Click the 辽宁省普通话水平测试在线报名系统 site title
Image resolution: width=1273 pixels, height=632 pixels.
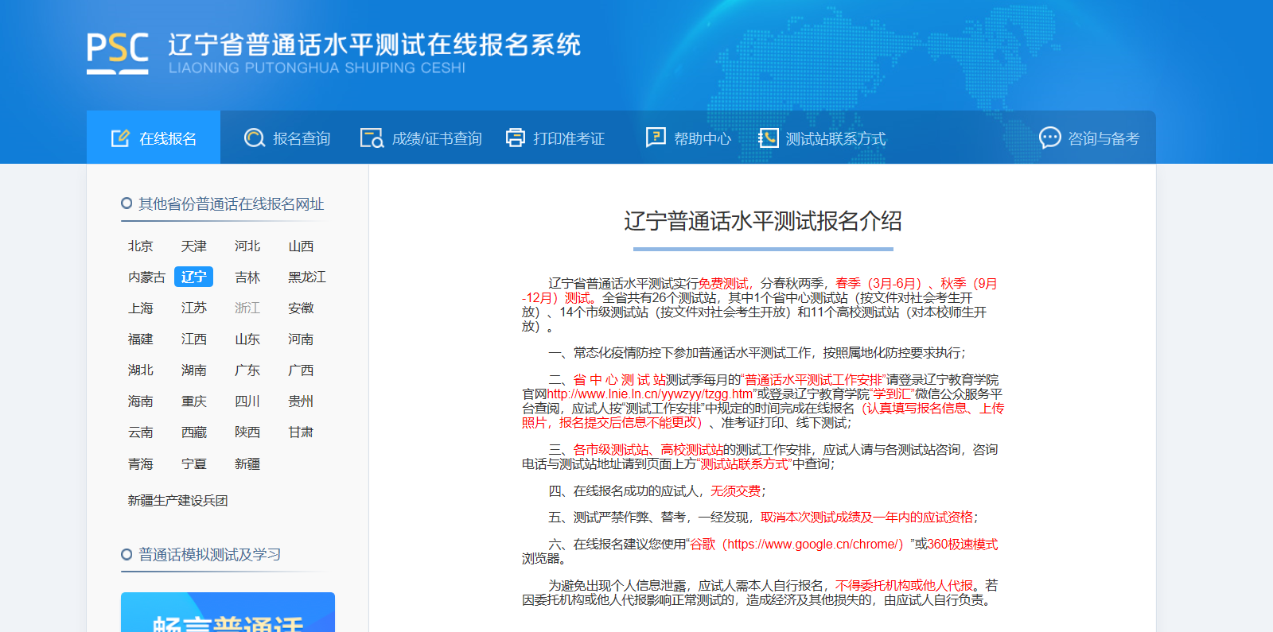click(x=374, y=45)
